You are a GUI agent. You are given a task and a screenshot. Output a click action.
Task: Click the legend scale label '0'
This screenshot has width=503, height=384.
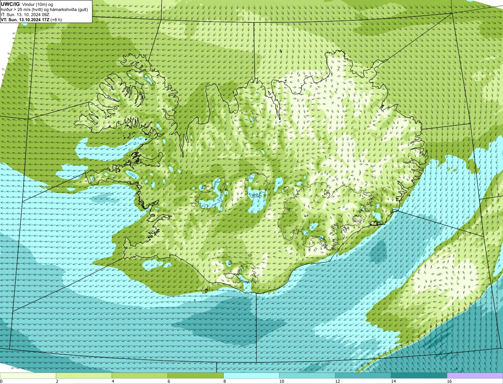(1, 381)
